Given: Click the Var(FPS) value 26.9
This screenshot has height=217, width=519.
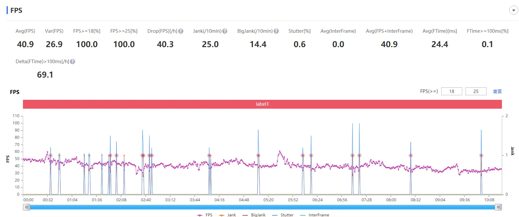Looking at the screenshot, I should (x=54, y=44).
